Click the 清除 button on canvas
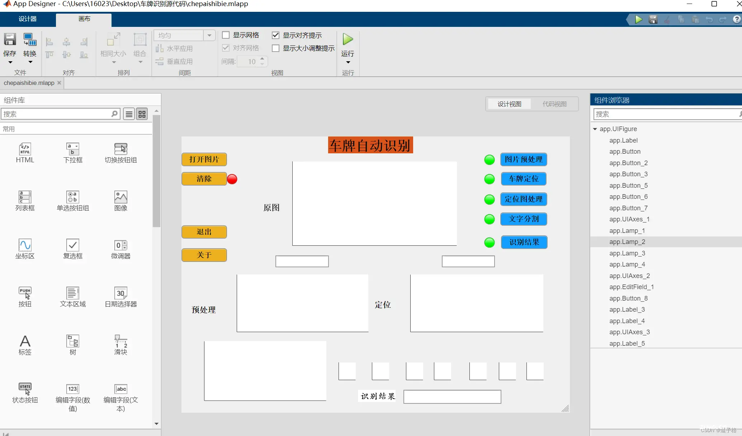This screenshot has width=742, height=436. click(204, 179)
